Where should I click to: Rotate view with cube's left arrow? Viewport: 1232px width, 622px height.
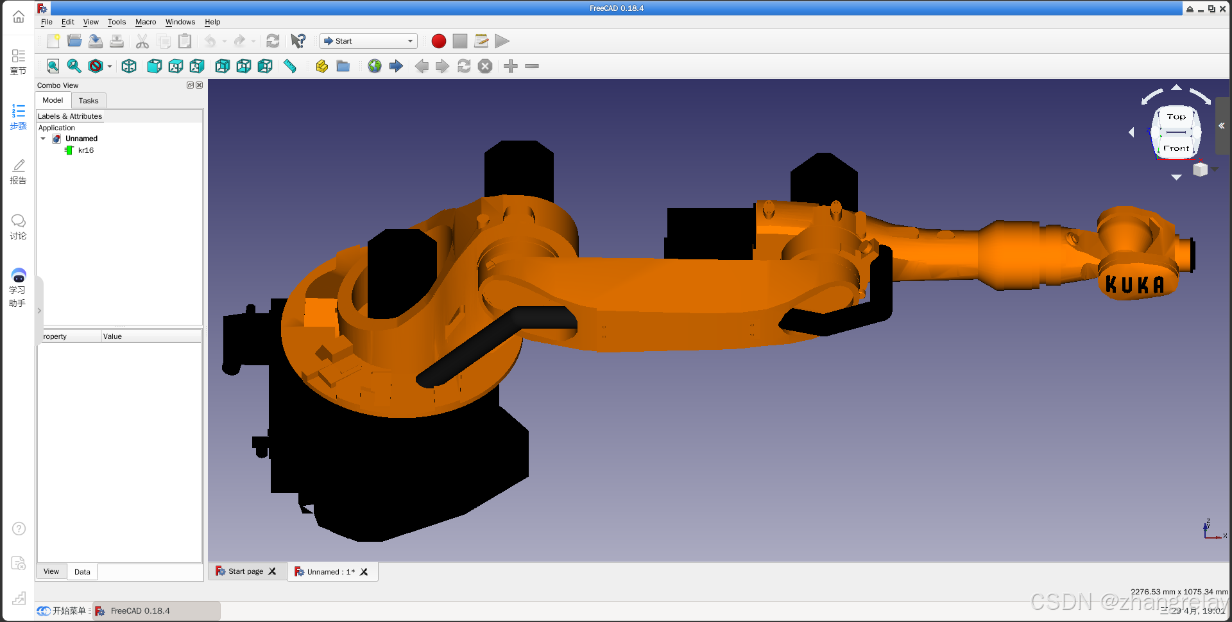(x=1132, y=132)
